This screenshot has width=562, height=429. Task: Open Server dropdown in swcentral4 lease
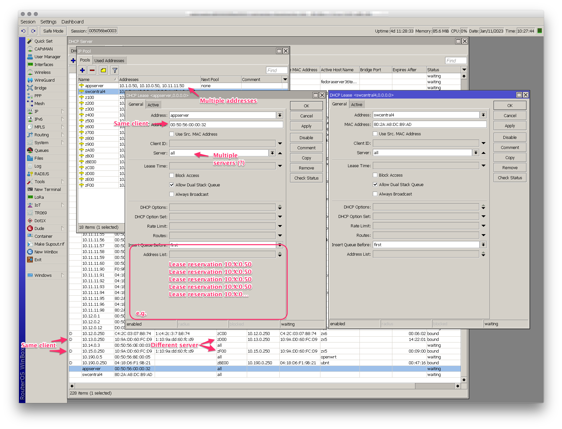[476, 153]
